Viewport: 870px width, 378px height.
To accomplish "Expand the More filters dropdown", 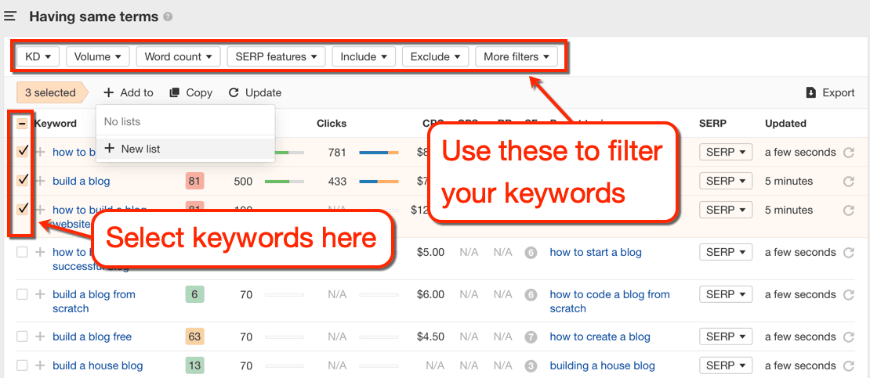I will pyautogui.click(x=517, y=56).
